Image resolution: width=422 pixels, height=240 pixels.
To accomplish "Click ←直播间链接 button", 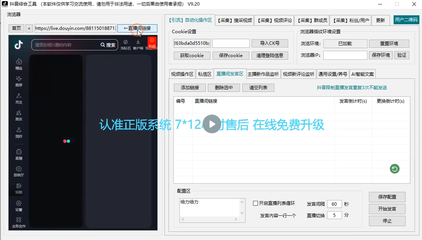I will (x=137, y=28).
